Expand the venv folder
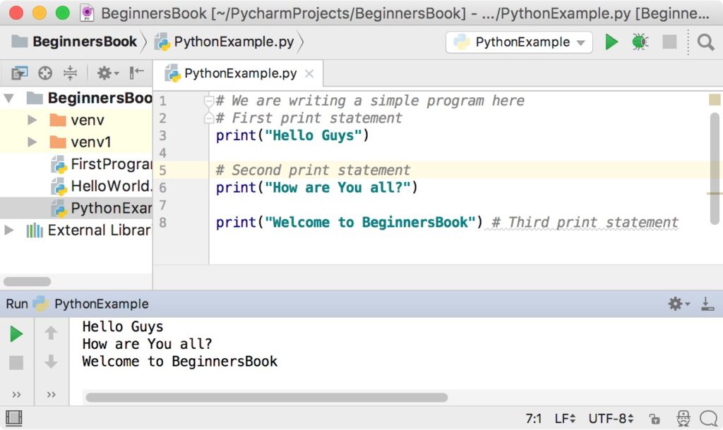This screenshot has width=723, height=430. coord(31,120)
